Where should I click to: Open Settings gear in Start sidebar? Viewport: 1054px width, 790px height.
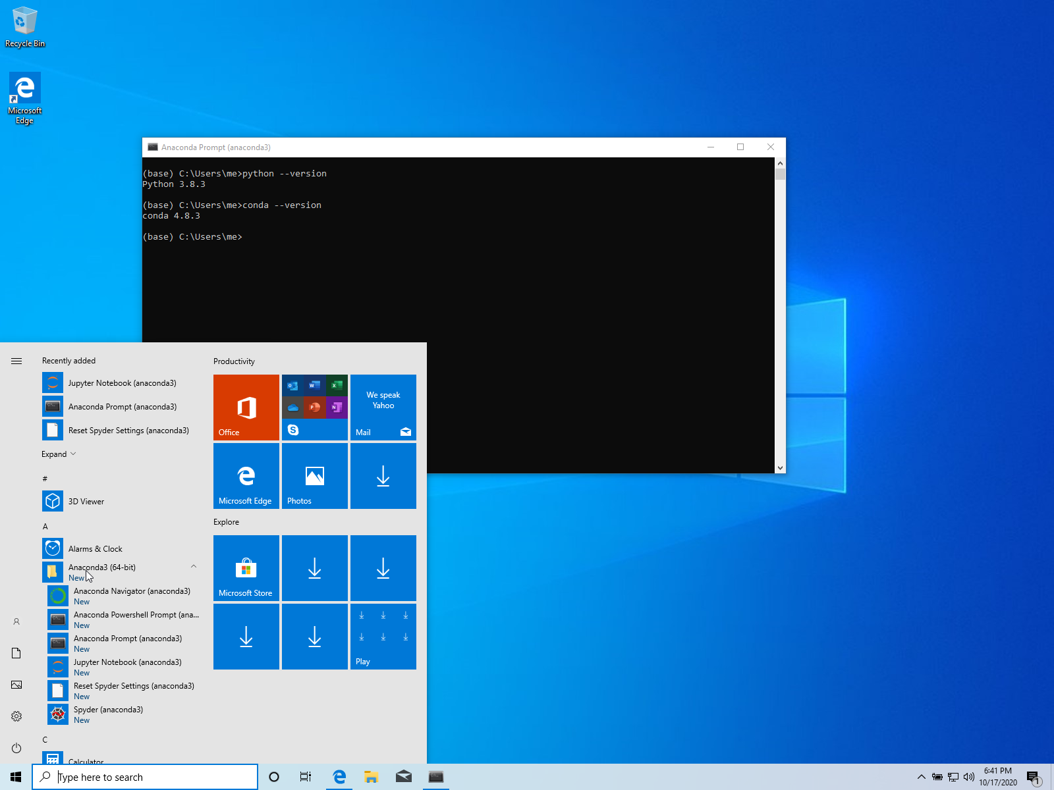[16, 716]
